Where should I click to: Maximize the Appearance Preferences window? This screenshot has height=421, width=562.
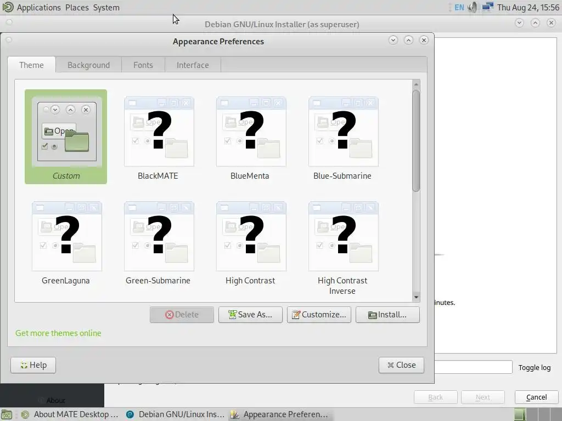pos(408,40)
